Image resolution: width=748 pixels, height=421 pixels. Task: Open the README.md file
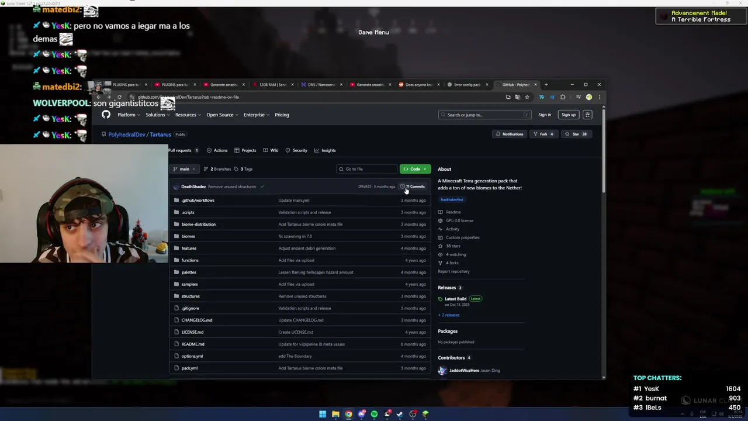point(193,344)
